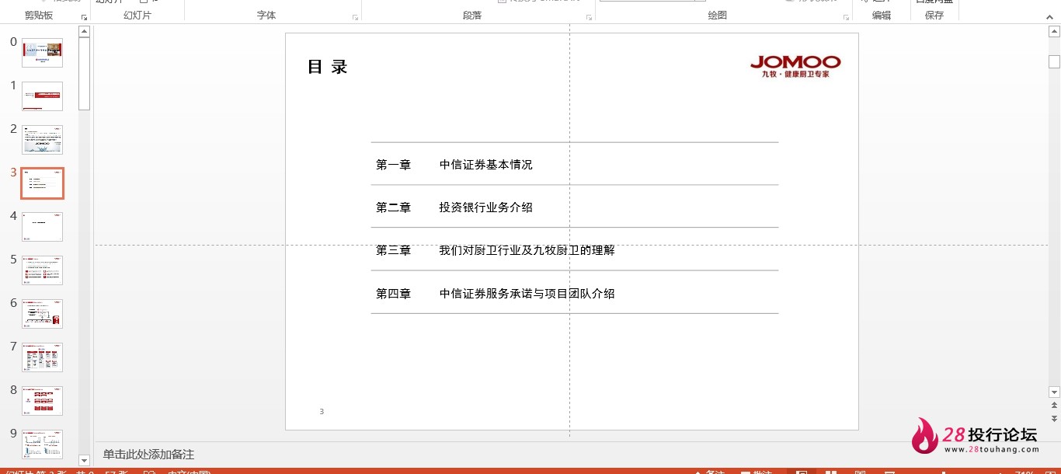Open the 段落 paragraph dialog launcher

(590, 17)
